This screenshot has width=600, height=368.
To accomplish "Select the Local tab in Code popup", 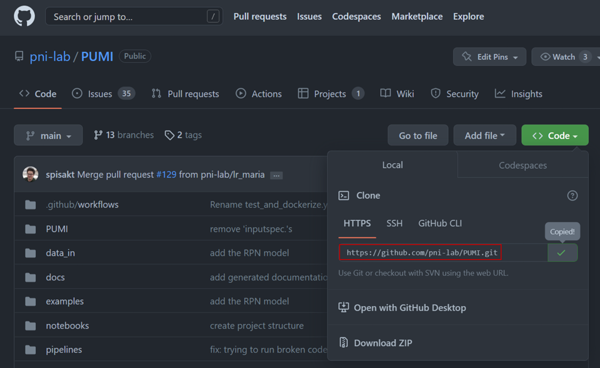I will click(393, 165).
